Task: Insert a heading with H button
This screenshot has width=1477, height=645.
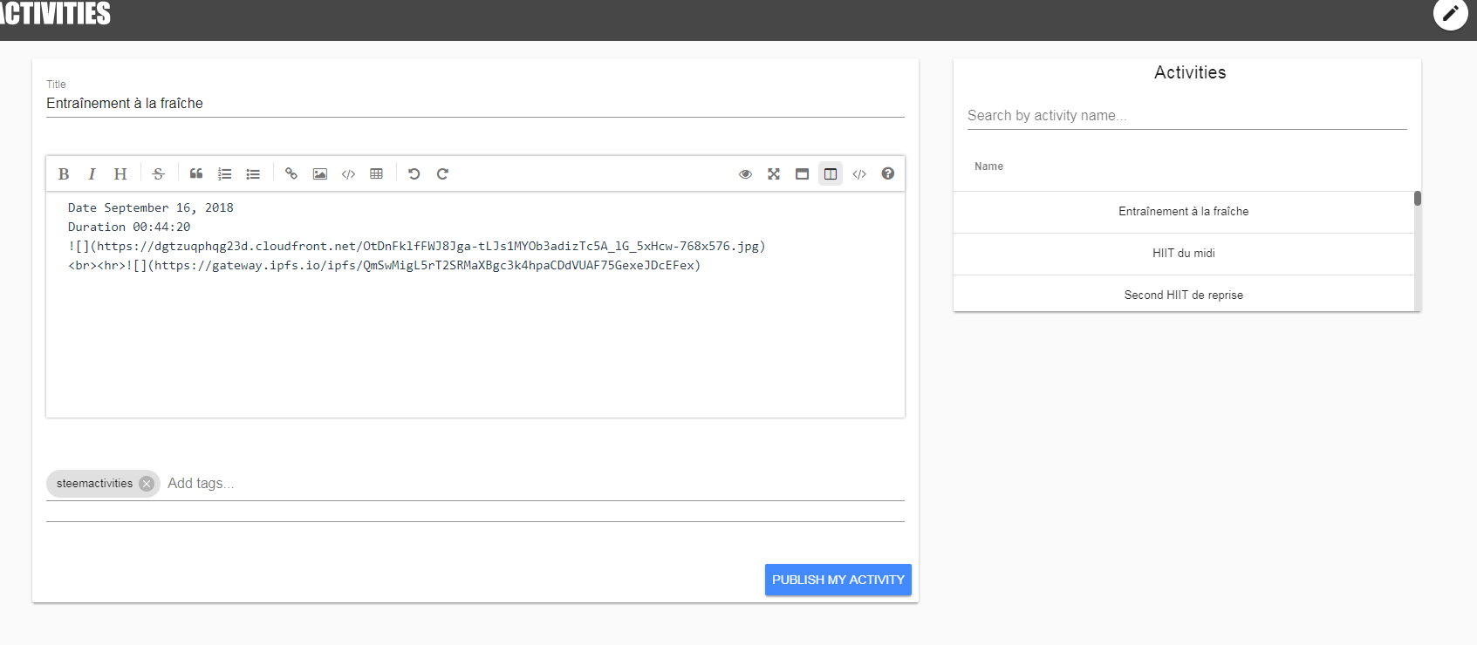Action: pos(120,174)
